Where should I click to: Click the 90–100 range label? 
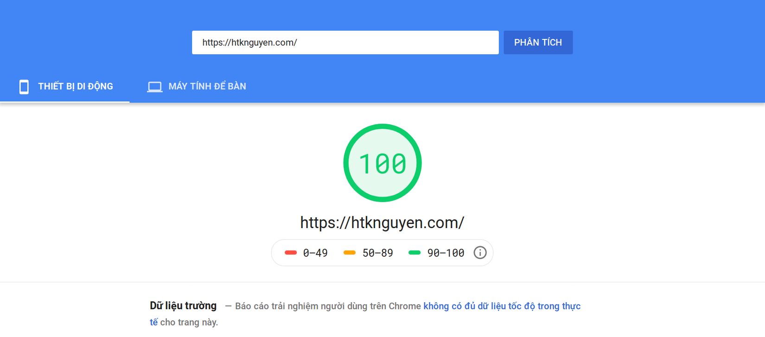[x=446, y=253]
